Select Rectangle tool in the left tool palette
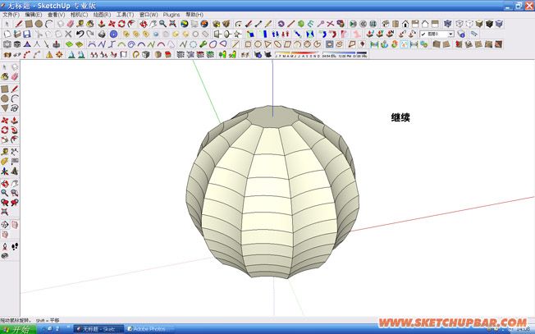535x334 pixels. tap(5, 89)
